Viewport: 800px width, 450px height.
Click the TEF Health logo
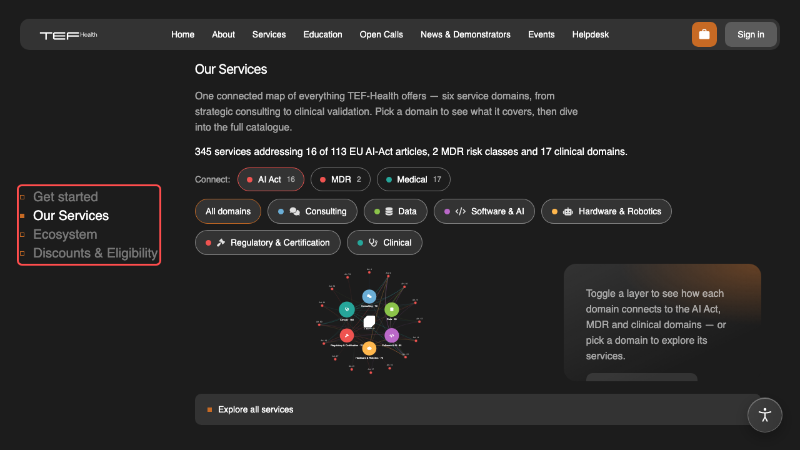69,35
